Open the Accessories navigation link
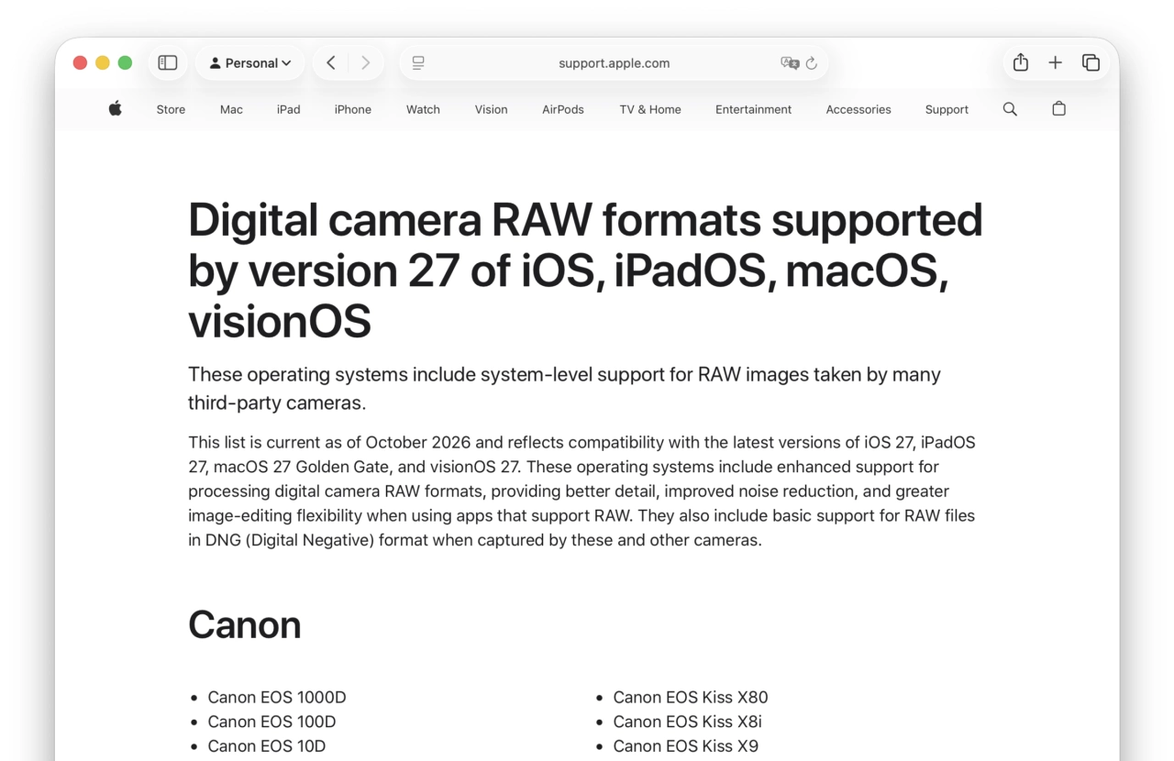The height and width of the screenshot is (761, 1174). [x=858, y=109]
